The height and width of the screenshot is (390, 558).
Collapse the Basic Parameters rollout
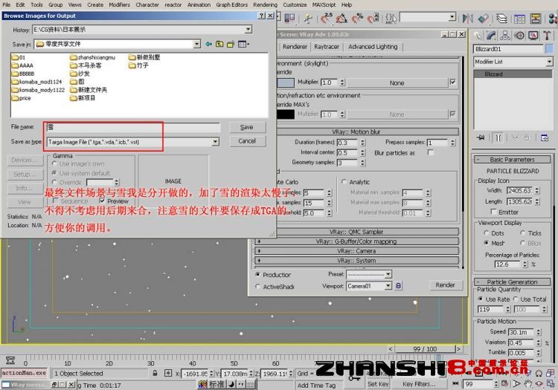(512, 160)
